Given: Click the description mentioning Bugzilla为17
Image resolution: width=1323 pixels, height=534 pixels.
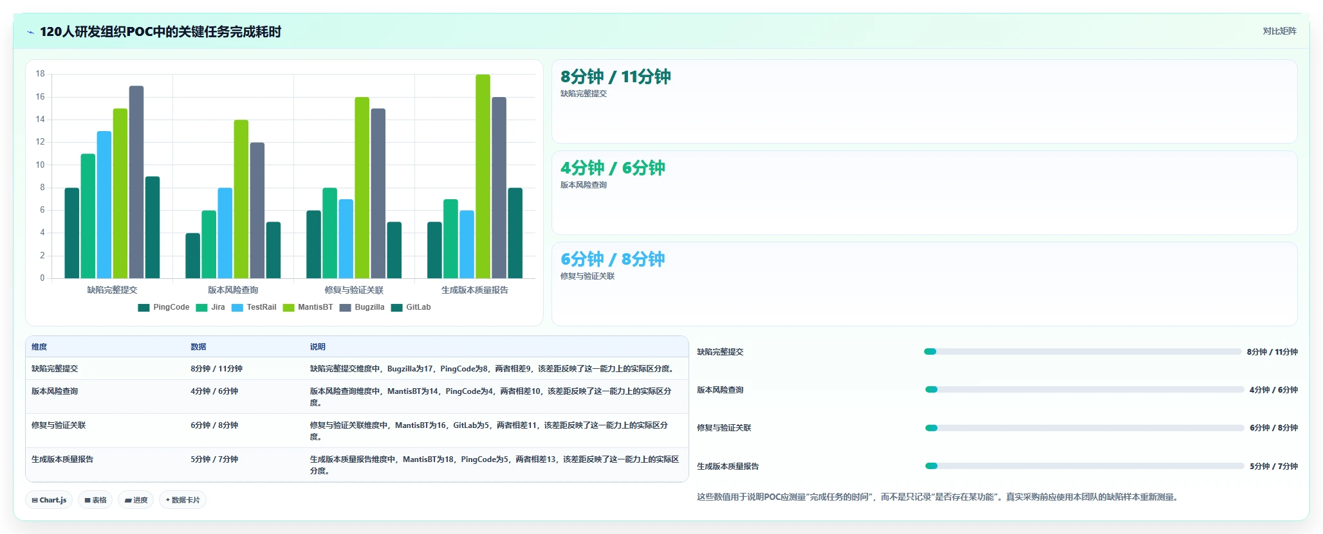Looking at the screenshot, I should pyautogui.click(x=493, y=369).
